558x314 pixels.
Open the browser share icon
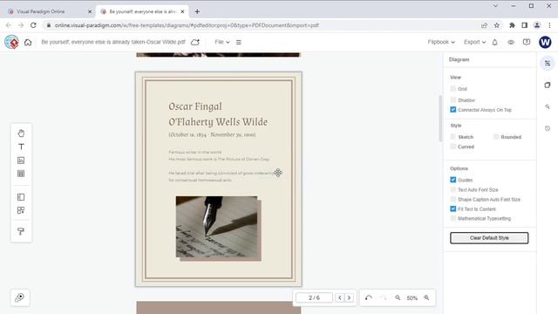tap(484, 25)
